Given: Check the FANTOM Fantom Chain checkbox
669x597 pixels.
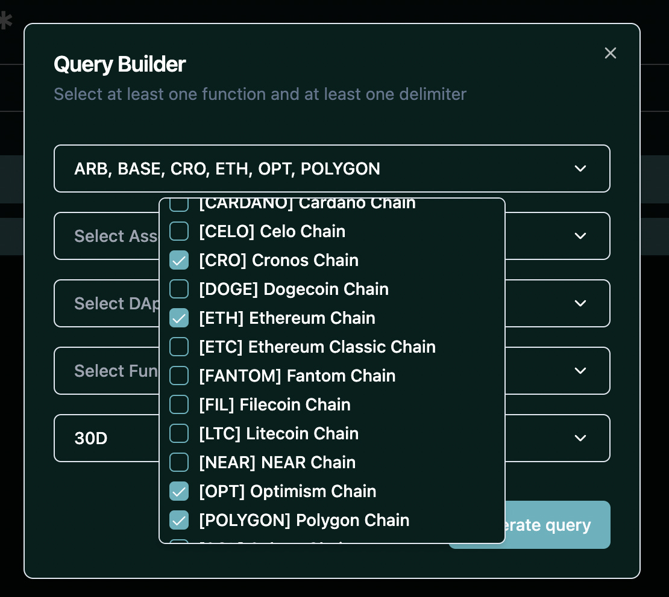Looking at the screenshot, I should click(179, 376).
